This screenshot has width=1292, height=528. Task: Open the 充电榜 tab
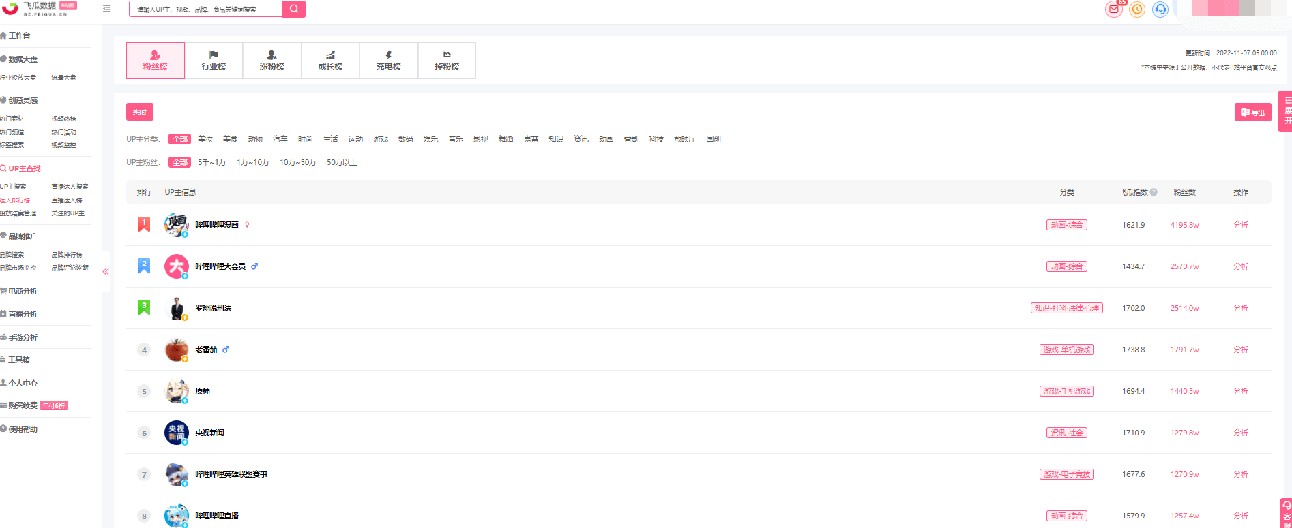(389, 61)
